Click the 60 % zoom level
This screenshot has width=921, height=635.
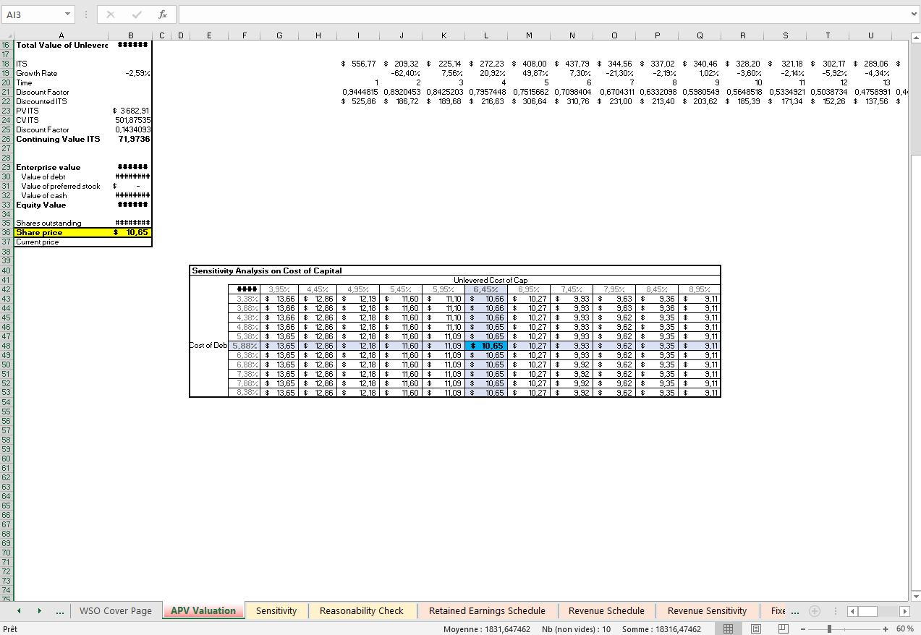coord(904,629)
